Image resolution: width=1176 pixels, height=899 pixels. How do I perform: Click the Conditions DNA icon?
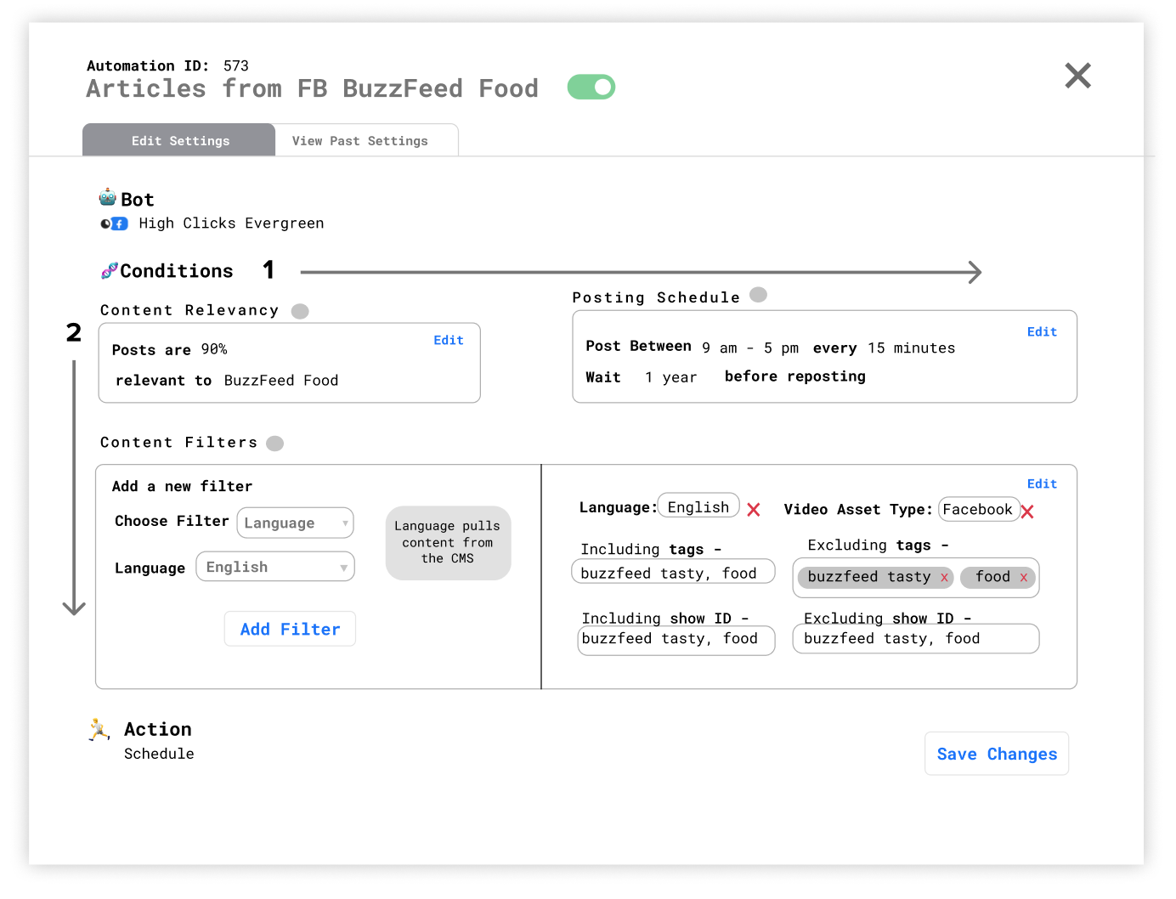109,271
